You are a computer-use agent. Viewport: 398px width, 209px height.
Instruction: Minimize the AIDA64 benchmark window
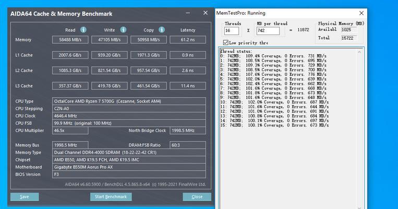click(188, 13)
